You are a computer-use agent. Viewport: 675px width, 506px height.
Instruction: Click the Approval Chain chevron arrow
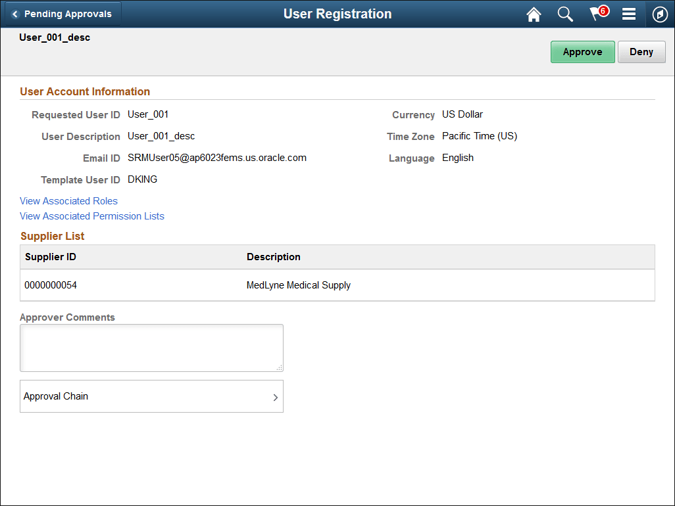click(276, 396)
